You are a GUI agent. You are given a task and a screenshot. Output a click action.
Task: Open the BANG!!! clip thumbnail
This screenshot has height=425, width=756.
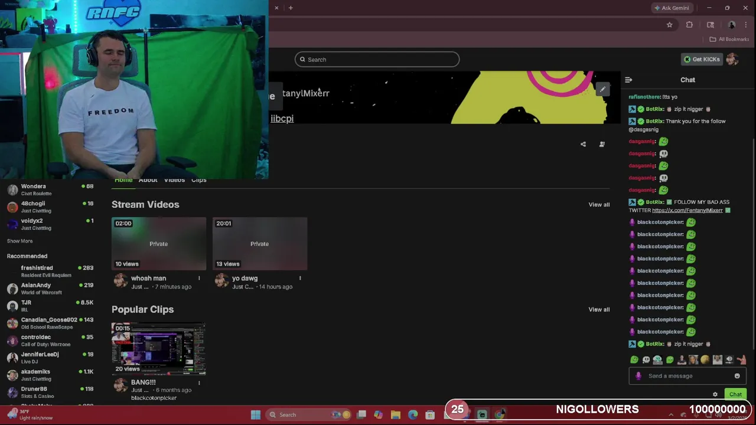click(x=159, y=348)
